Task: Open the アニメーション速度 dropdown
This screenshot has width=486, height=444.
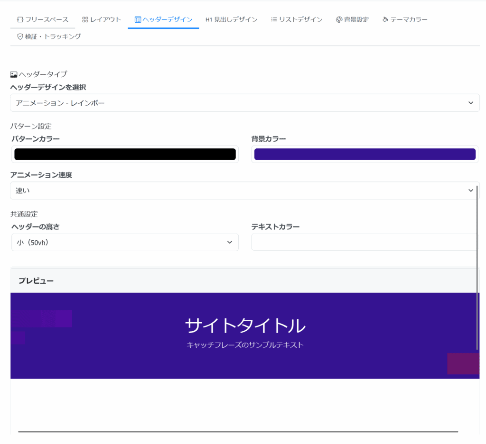Action: [245, 190]
